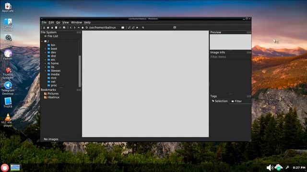The image size is (307, 172).
Task: Switch to the Filter tags tab
Action: coord(236,101)
